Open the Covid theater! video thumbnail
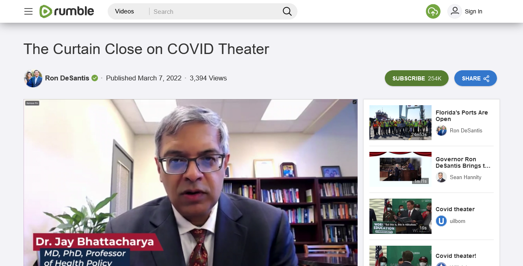The image size is (523, 266). pos(400,256)
